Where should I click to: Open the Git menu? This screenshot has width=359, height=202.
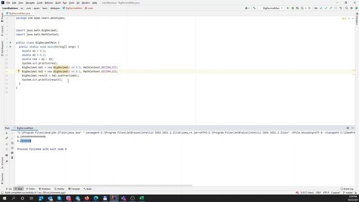point(78,3)
